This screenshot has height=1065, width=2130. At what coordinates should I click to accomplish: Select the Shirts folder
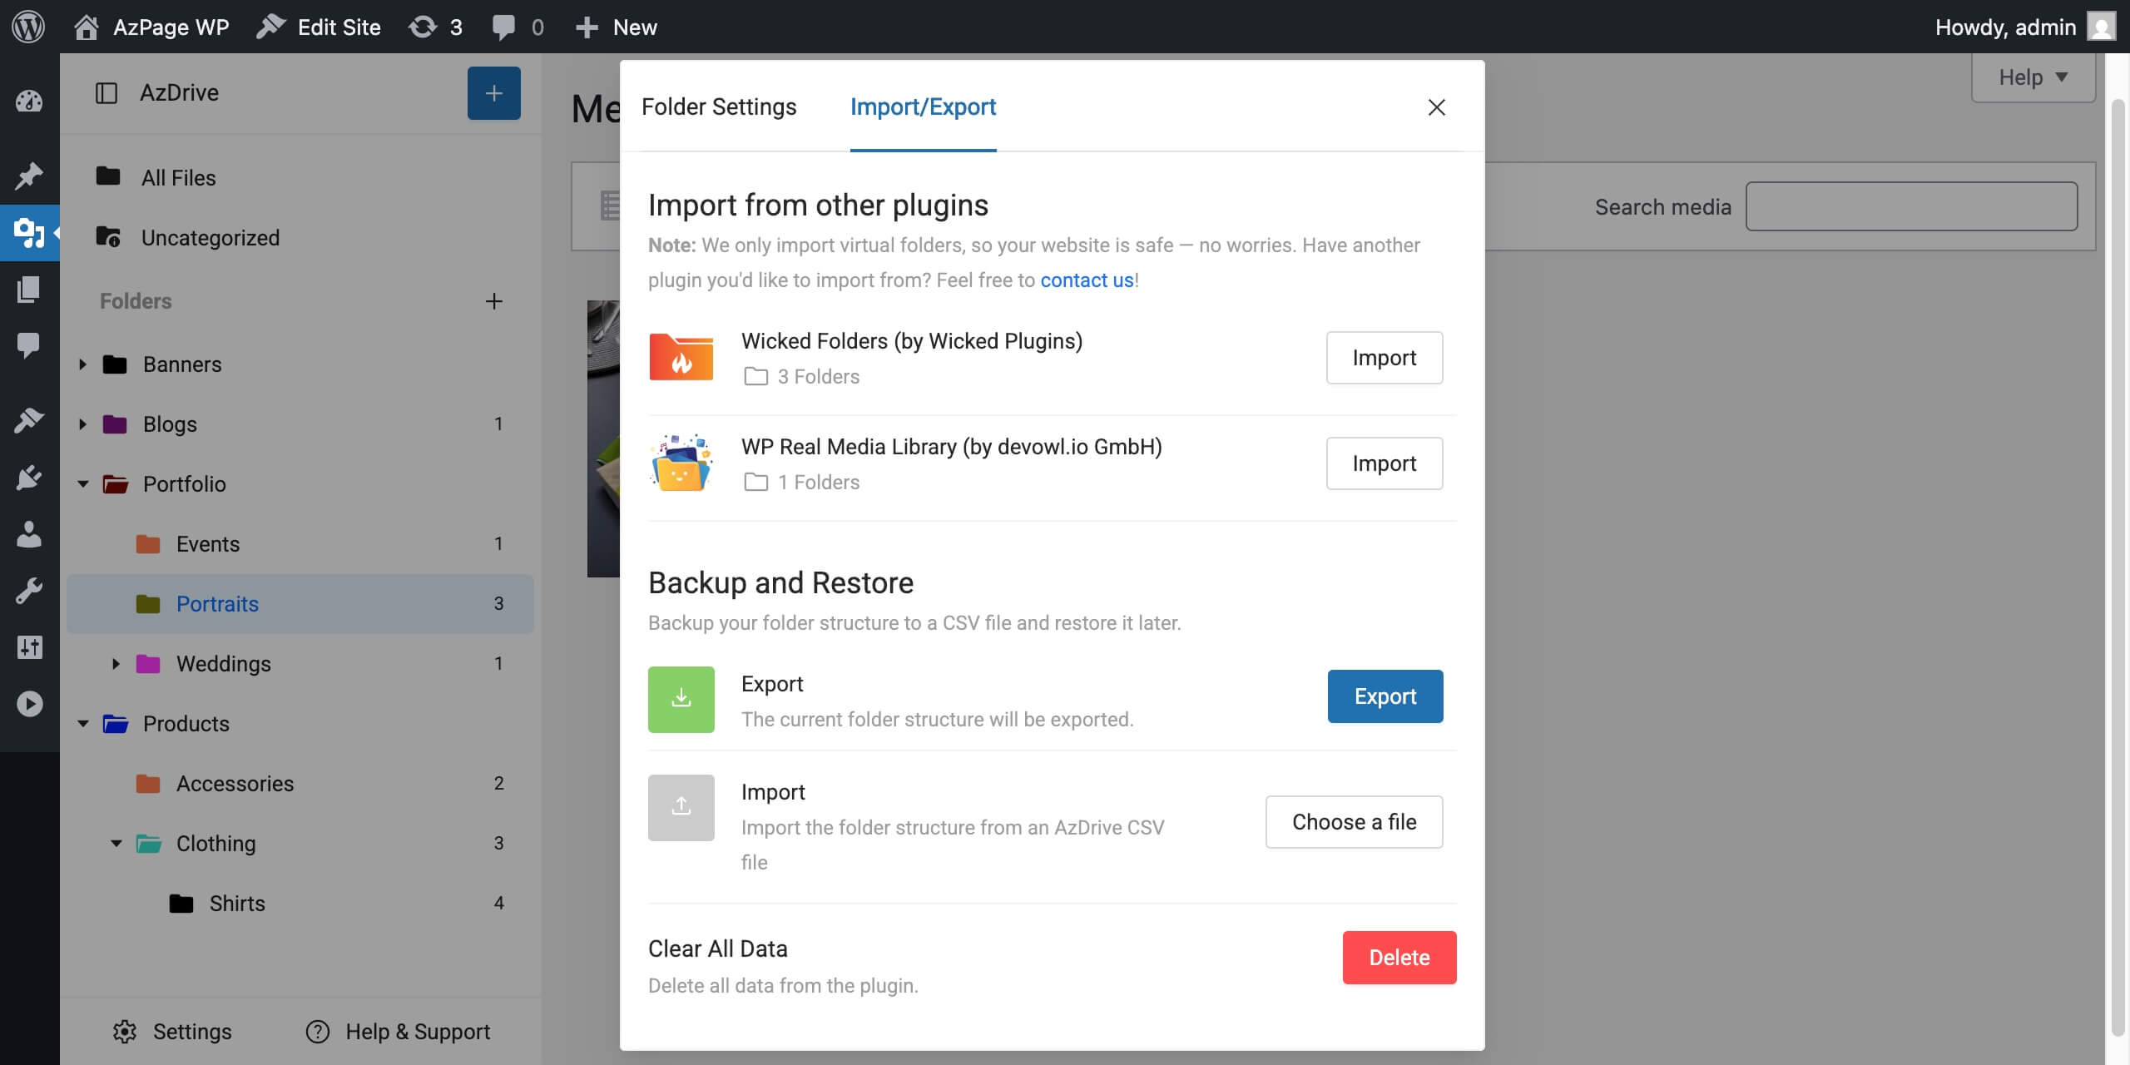pyautogui.click(x=300, y=904)
